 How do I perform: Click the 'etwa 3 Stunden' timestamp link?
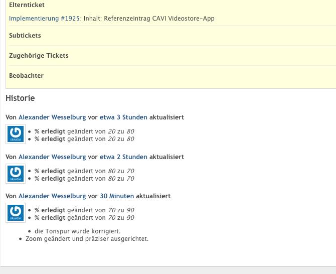coord(123,117)
